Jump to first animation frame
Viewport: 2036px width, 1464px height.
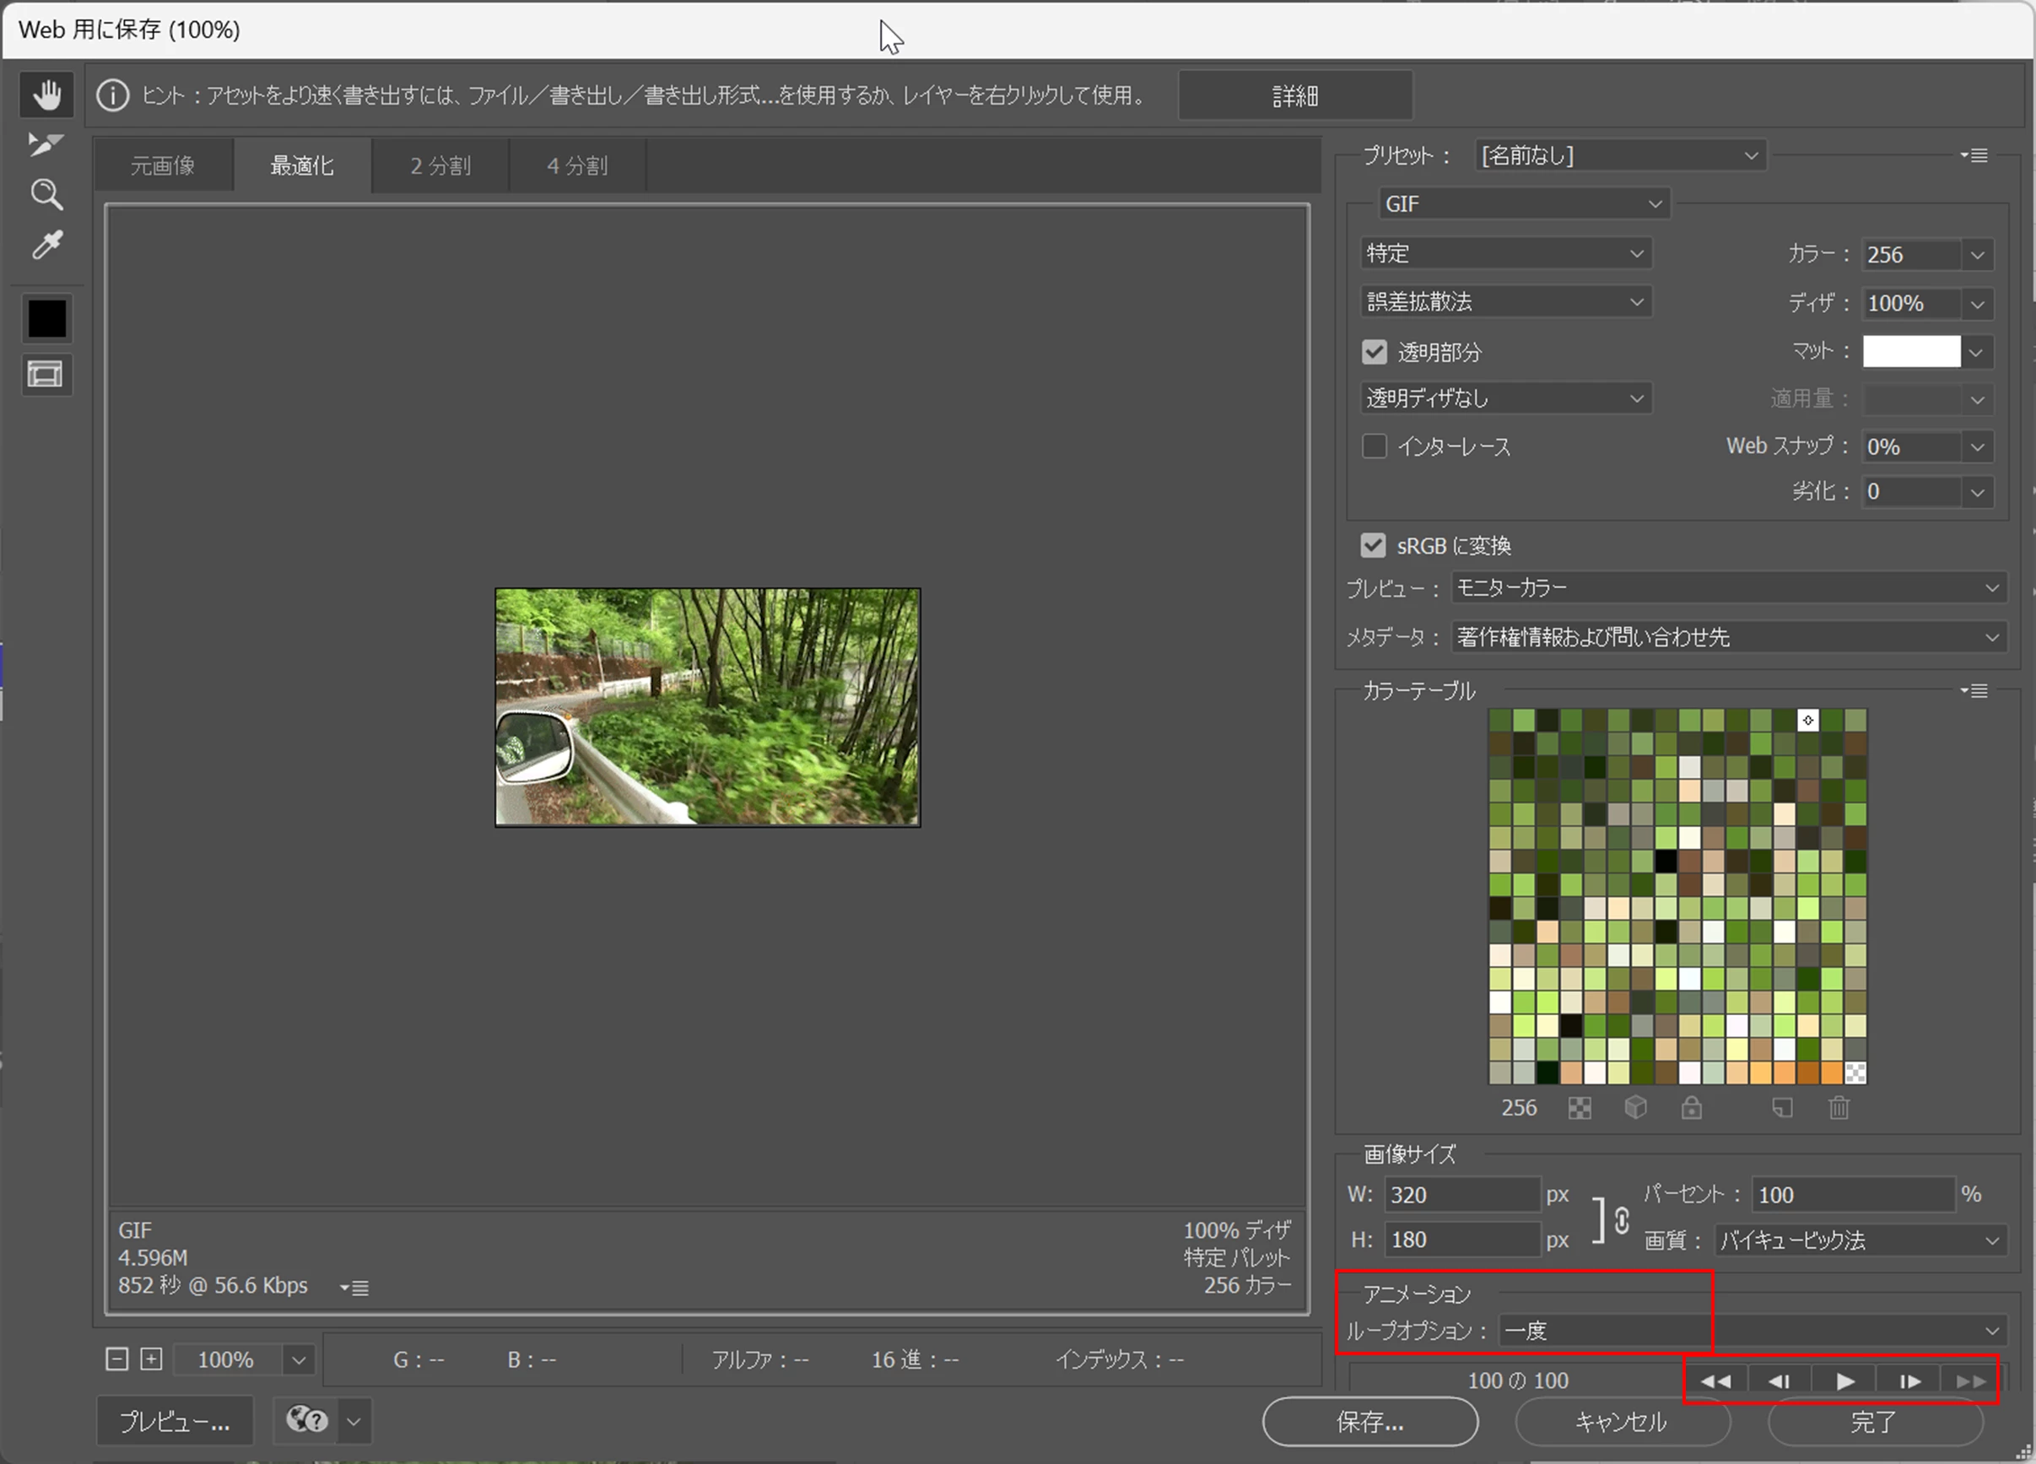click(1715, 1380)
